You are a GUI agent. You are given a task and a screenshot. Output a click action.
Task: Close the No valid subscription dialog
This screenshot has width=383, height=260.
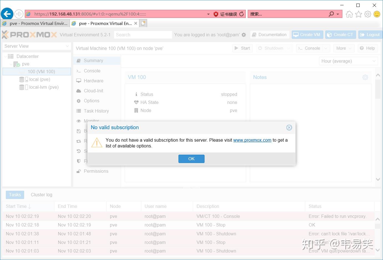289,128
